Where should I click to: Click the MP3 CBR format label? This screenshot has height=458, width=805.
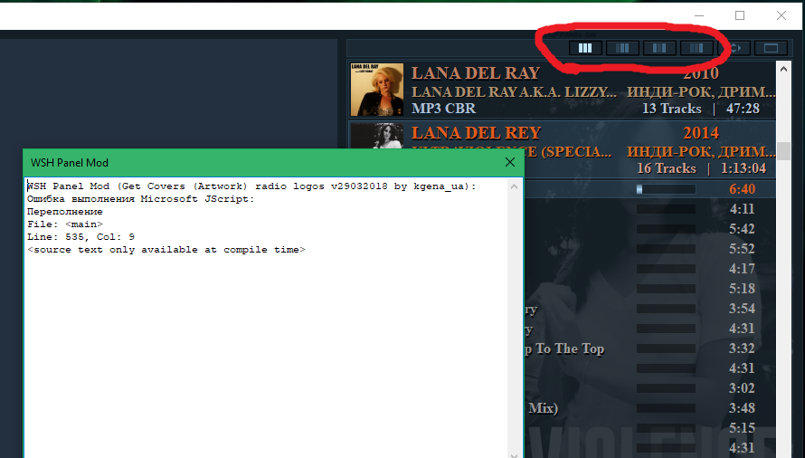[443, 109]
